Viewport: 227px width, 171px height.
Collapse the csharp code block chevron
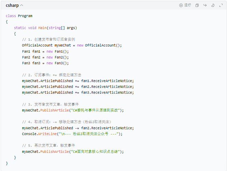click(x=22, y=5)
